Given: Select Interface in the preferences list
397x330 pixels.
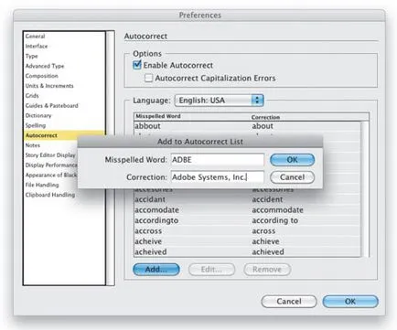Looking at the screenshot, I should pos(64,47).
